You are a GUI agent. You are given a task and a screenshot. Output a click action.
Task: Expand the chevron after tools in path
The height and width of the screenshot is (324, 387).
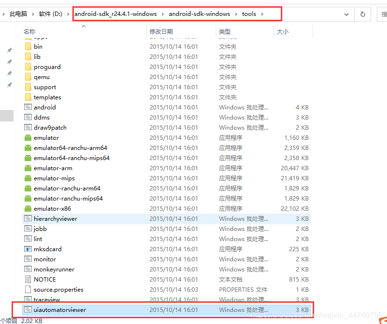coord(262,14)
